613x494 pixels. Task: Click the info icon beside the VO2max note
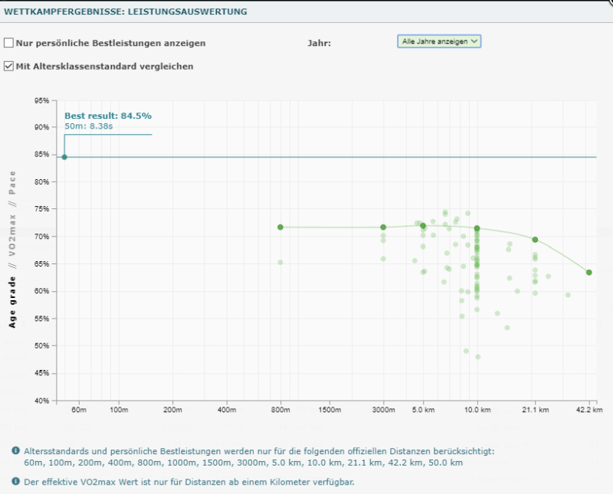click(16, 482)
